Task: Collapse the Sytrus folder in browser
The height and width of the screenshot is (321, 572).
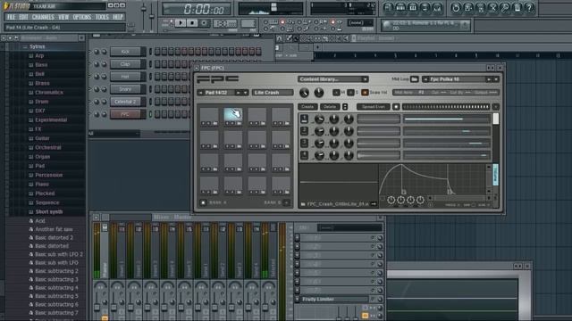Action: 38,46
